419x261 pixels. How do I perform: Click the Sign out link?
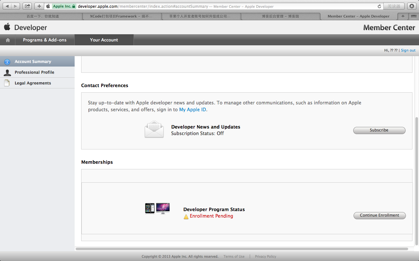[408, 50]
